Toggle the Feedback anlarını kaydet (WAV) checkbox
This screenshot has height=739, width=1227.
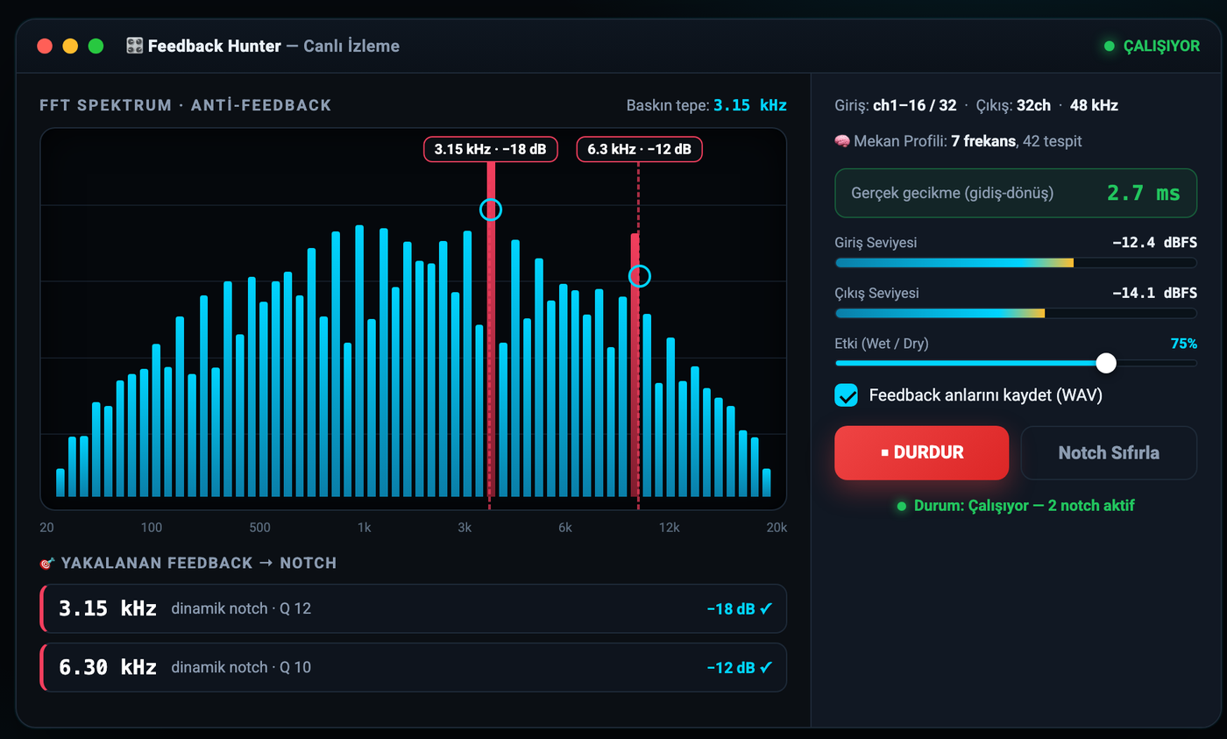click(x=847, y=395)
